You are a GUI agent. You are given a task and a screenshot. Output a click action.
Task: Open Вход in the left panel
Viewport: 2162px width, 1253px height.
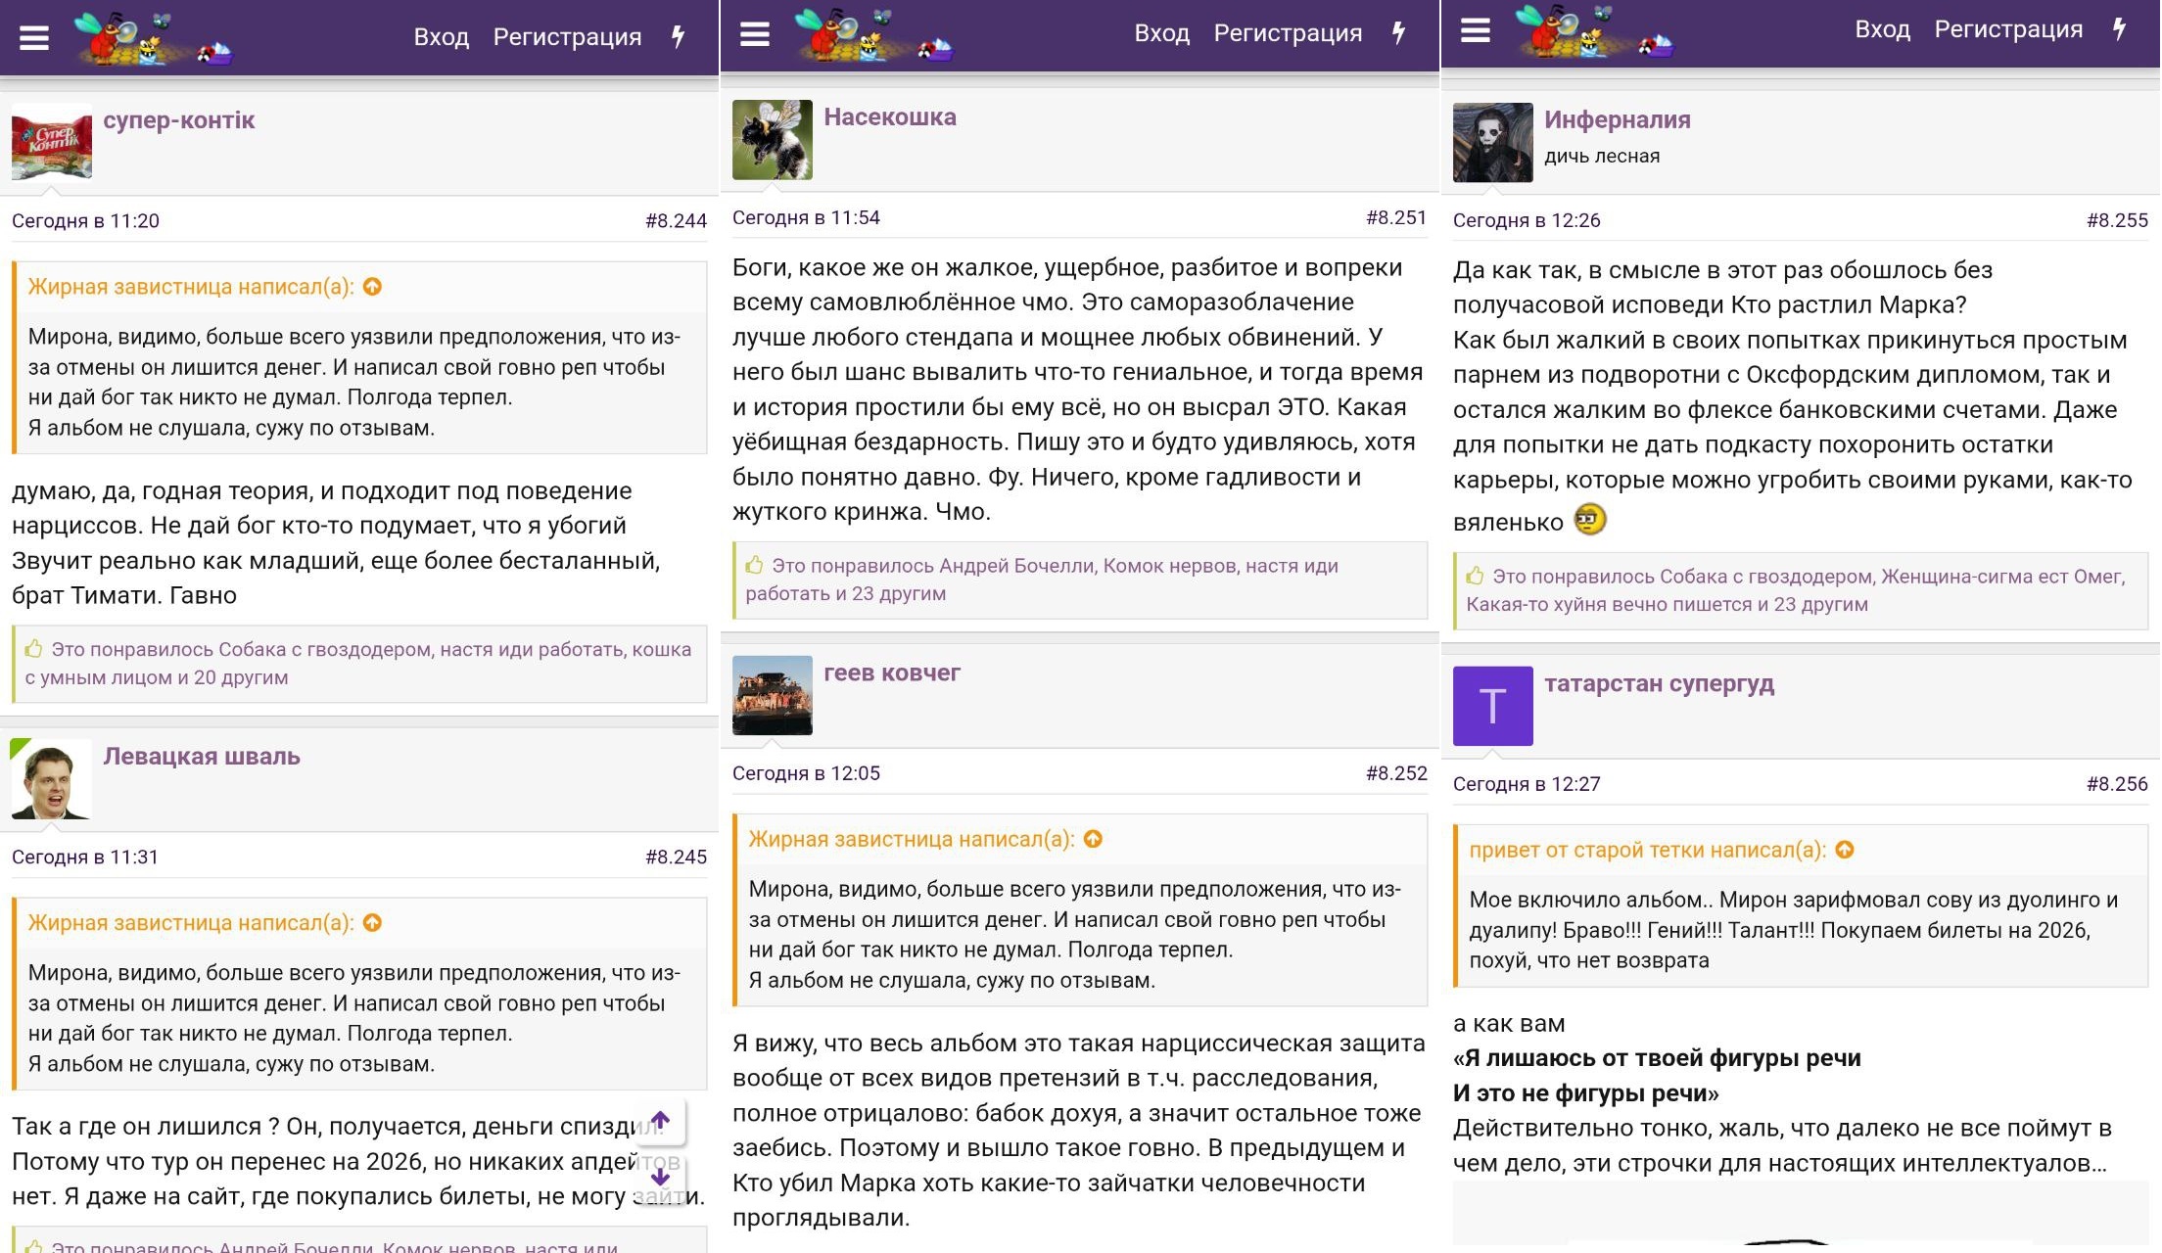(441, 37)
